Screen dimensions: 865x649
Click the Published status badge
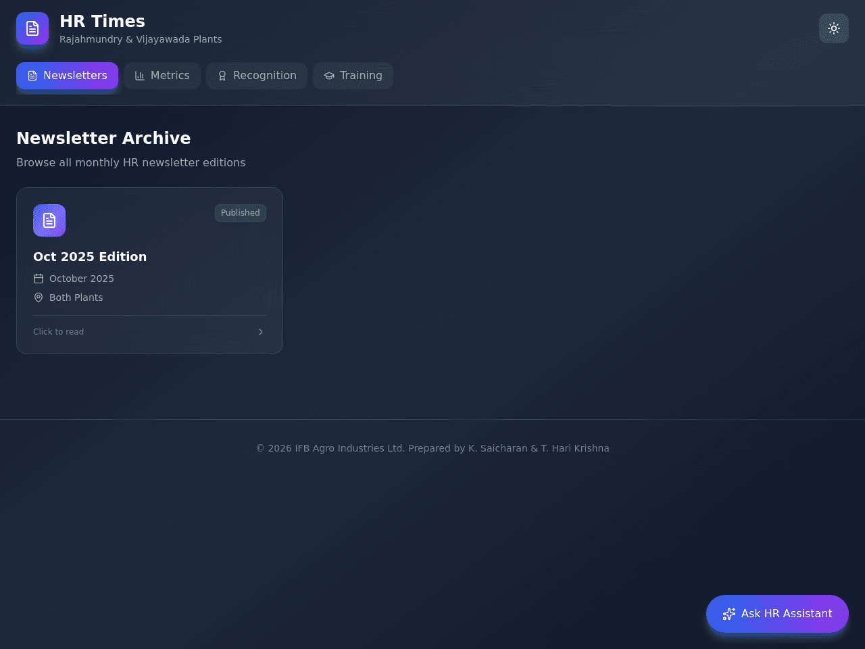[x=241, y=213]
